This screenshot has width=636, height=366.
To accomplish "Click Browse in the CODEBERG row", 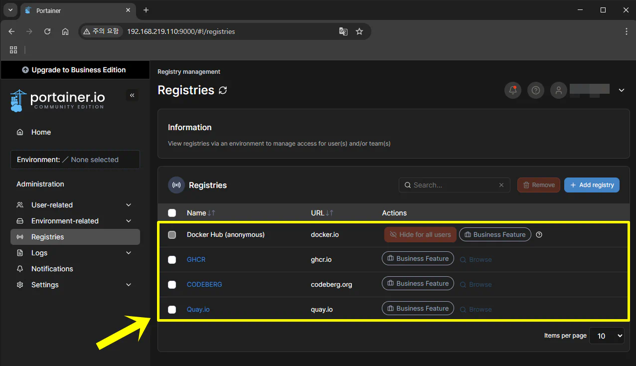I will pos(476,284).
